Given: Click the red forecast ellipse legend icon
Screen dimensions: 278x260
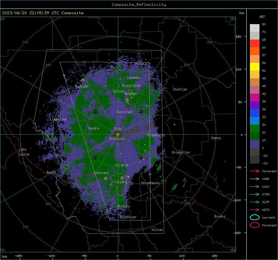Looking at the screenshot, I should pos(255,225).
